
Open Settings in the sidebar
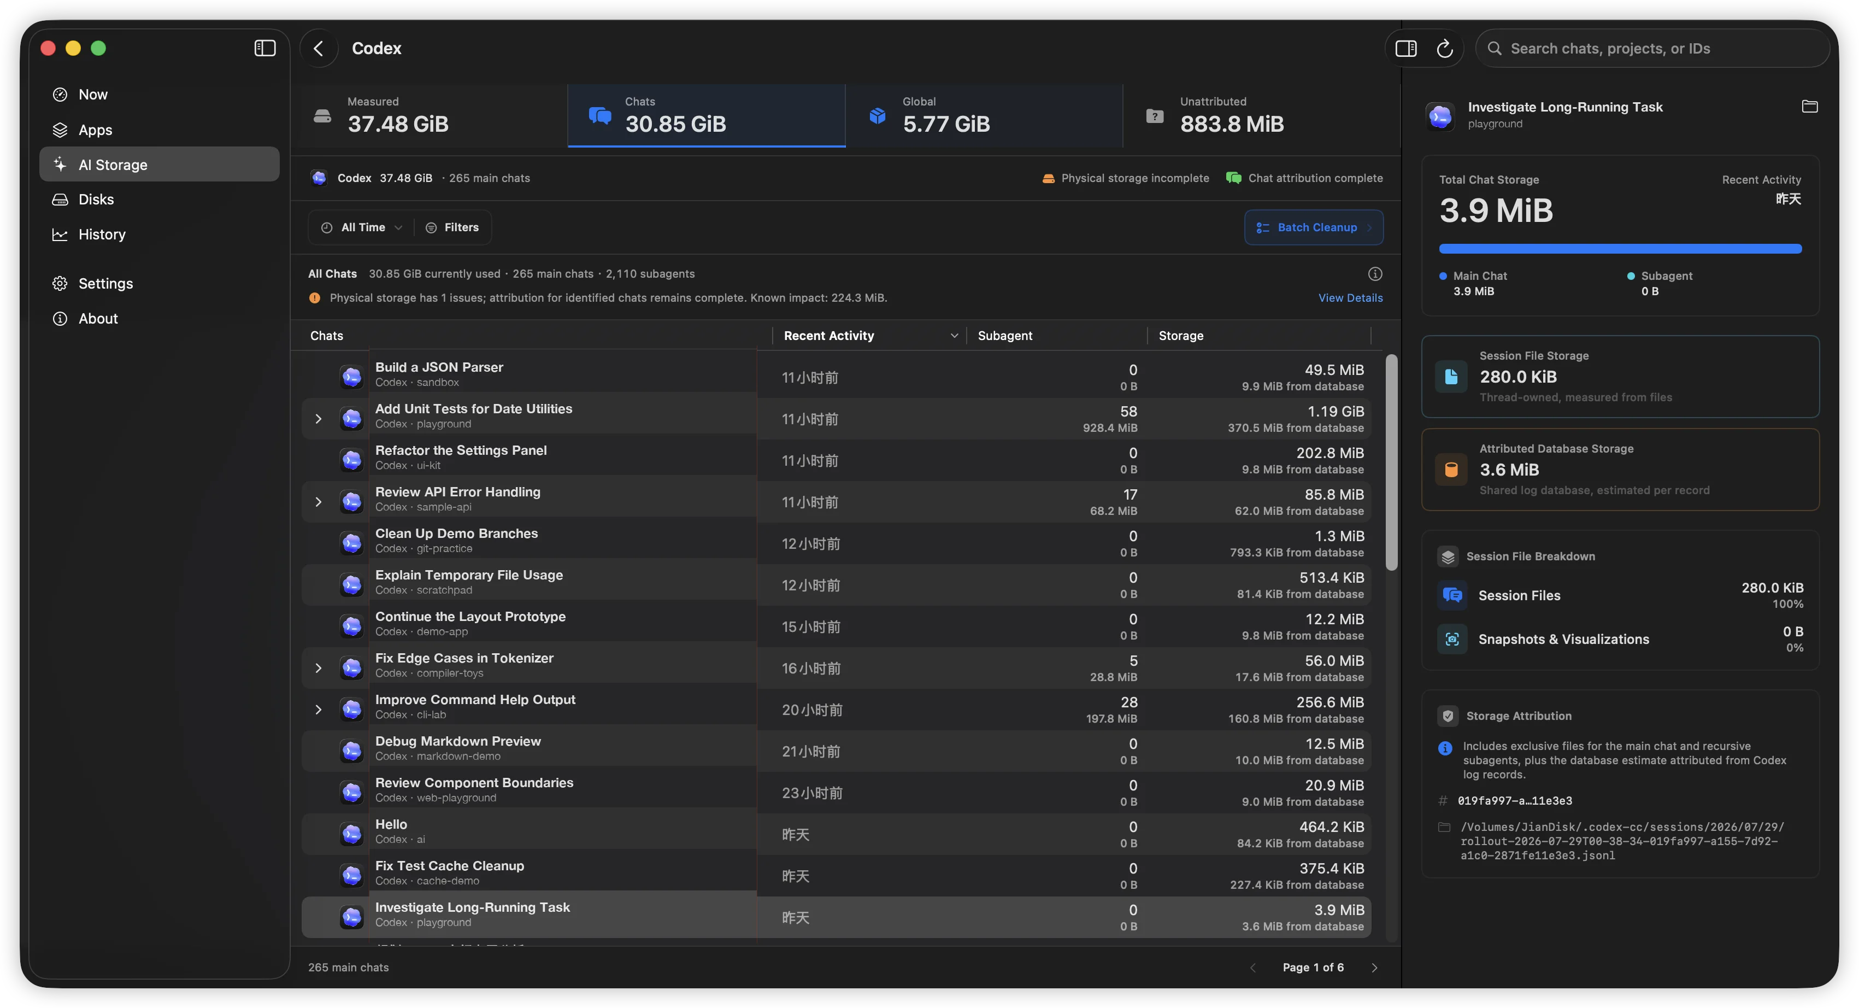pos(159,283)
